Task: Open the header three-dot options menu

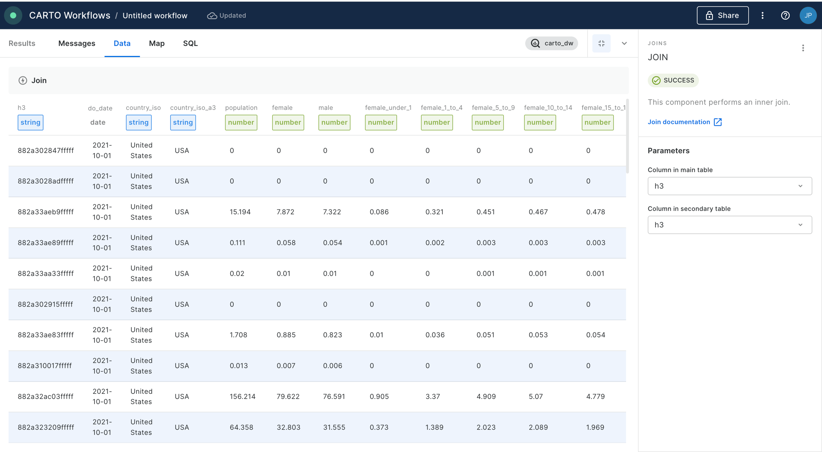Action: (762, 15)
